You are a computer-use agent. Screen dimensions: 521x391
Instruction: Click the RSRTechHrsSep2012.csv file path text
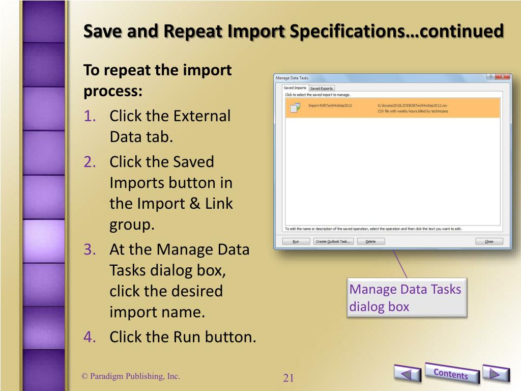point(412,105)
